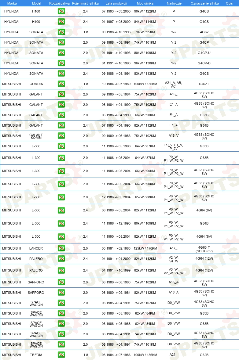The width and height of the screenshot is (239, 360).
Task: Click the fuel type icon in the Tredia row
Action: 61,355
